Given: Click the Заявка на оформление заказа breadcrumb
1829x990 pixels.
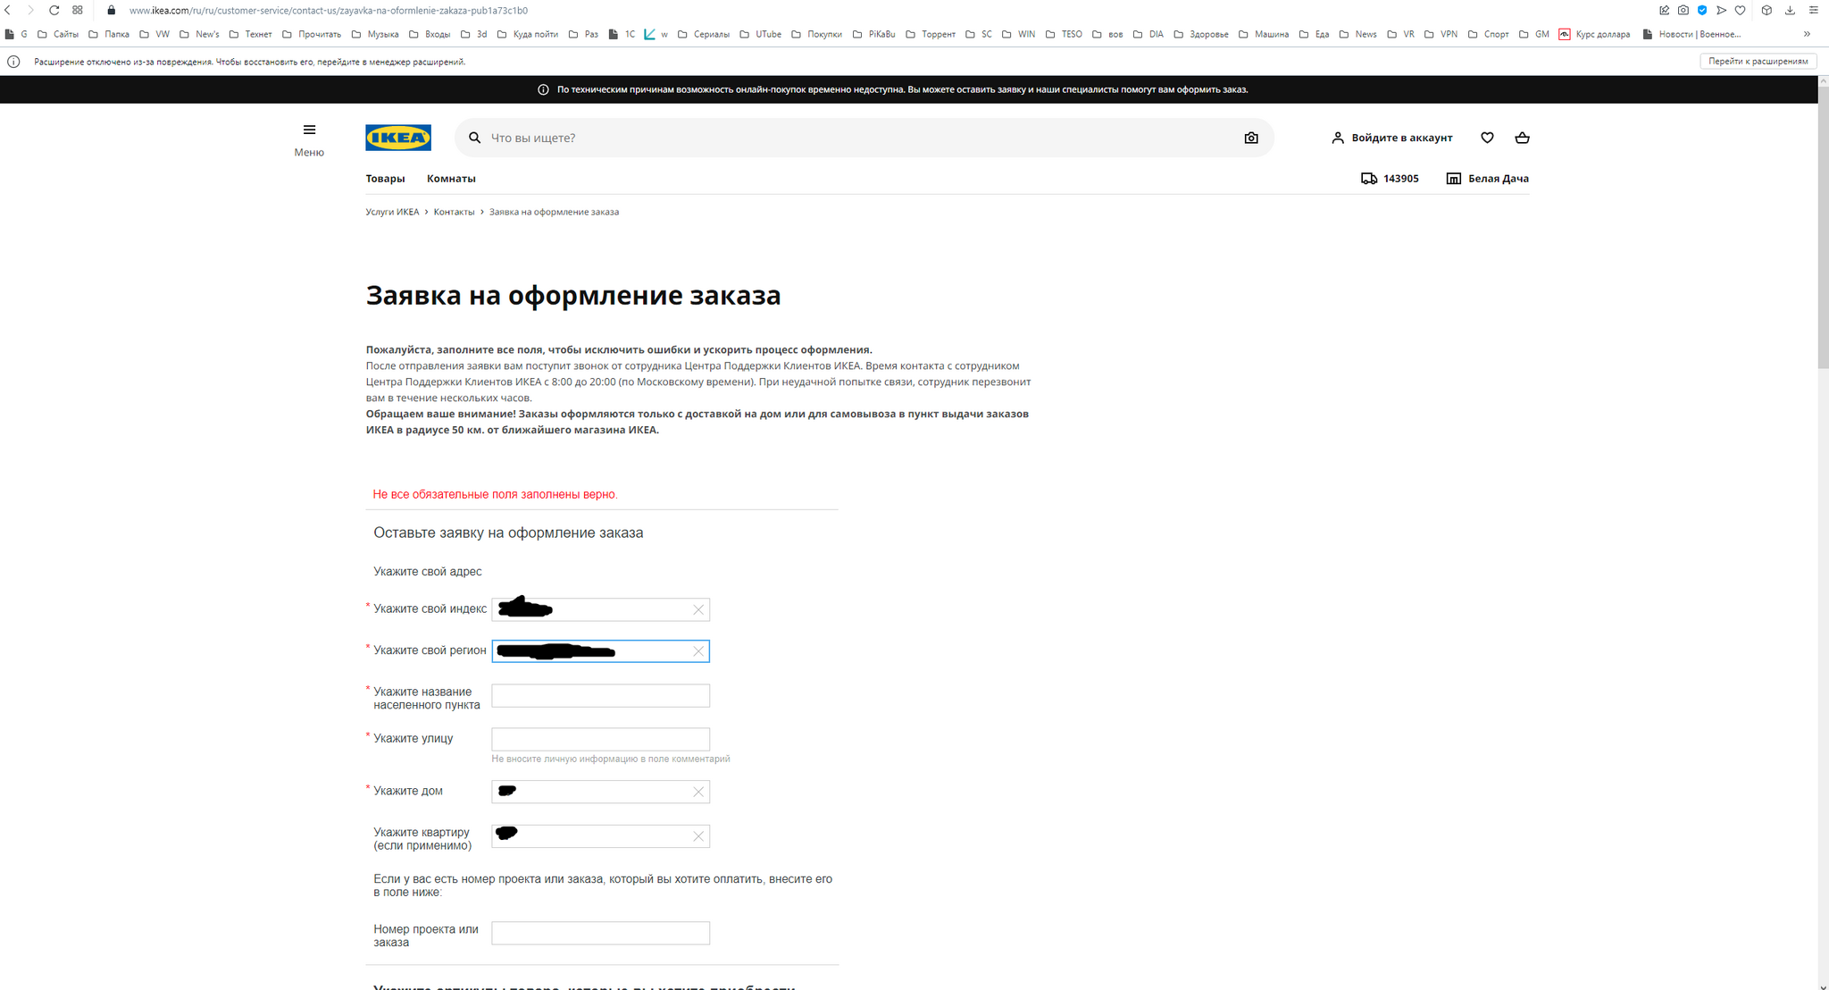Looking at the screenshot, I should 554,212.
